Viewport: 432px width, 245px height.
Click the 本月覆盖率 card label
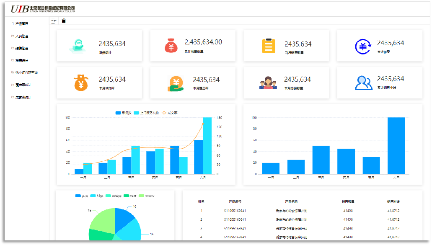tap(201, 88)
